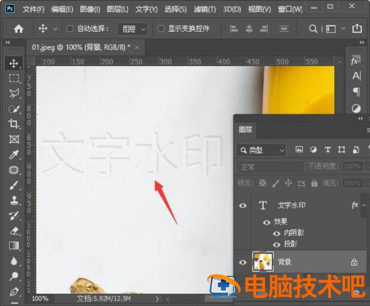Toggle lock transparent pixels
The width and height of the screenshot is (370, 306).
262,183
